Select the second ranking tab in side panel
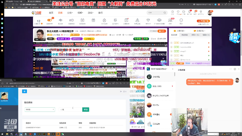Screen dimensions: 242x136 tap(185, 35)
